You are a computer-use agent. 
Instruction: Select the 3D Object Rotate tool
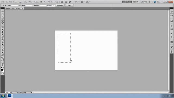coord(2,58)
